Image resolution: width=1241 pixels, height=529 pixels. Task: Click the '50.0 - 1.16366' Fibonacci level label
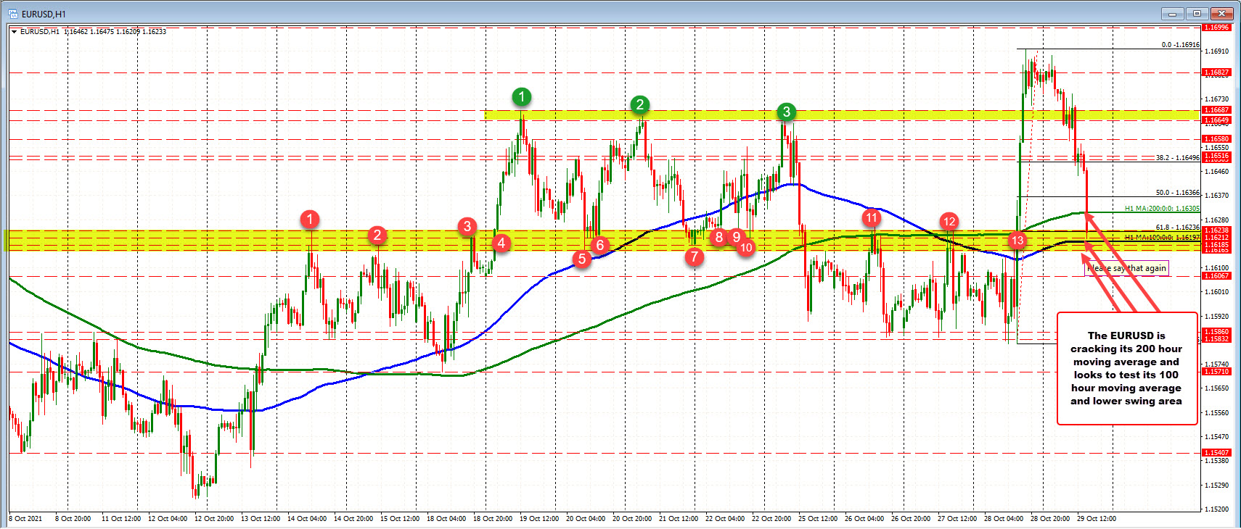[1177, 193]
